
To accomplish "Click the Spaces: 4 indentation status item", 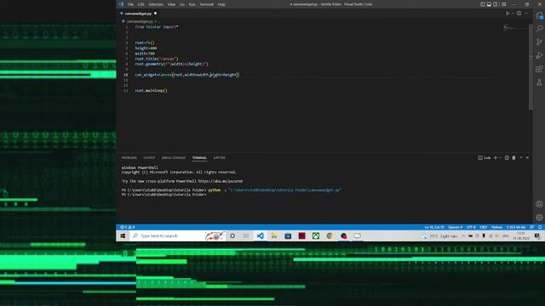I will pyautogui.click(x=455, y=227).
